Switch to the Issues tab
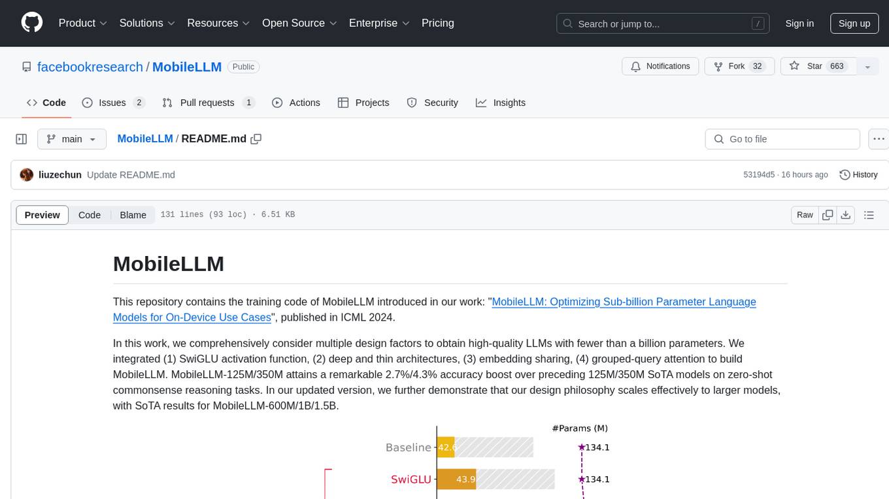Viewport: 889px width, 499px height. click(113, 103)
